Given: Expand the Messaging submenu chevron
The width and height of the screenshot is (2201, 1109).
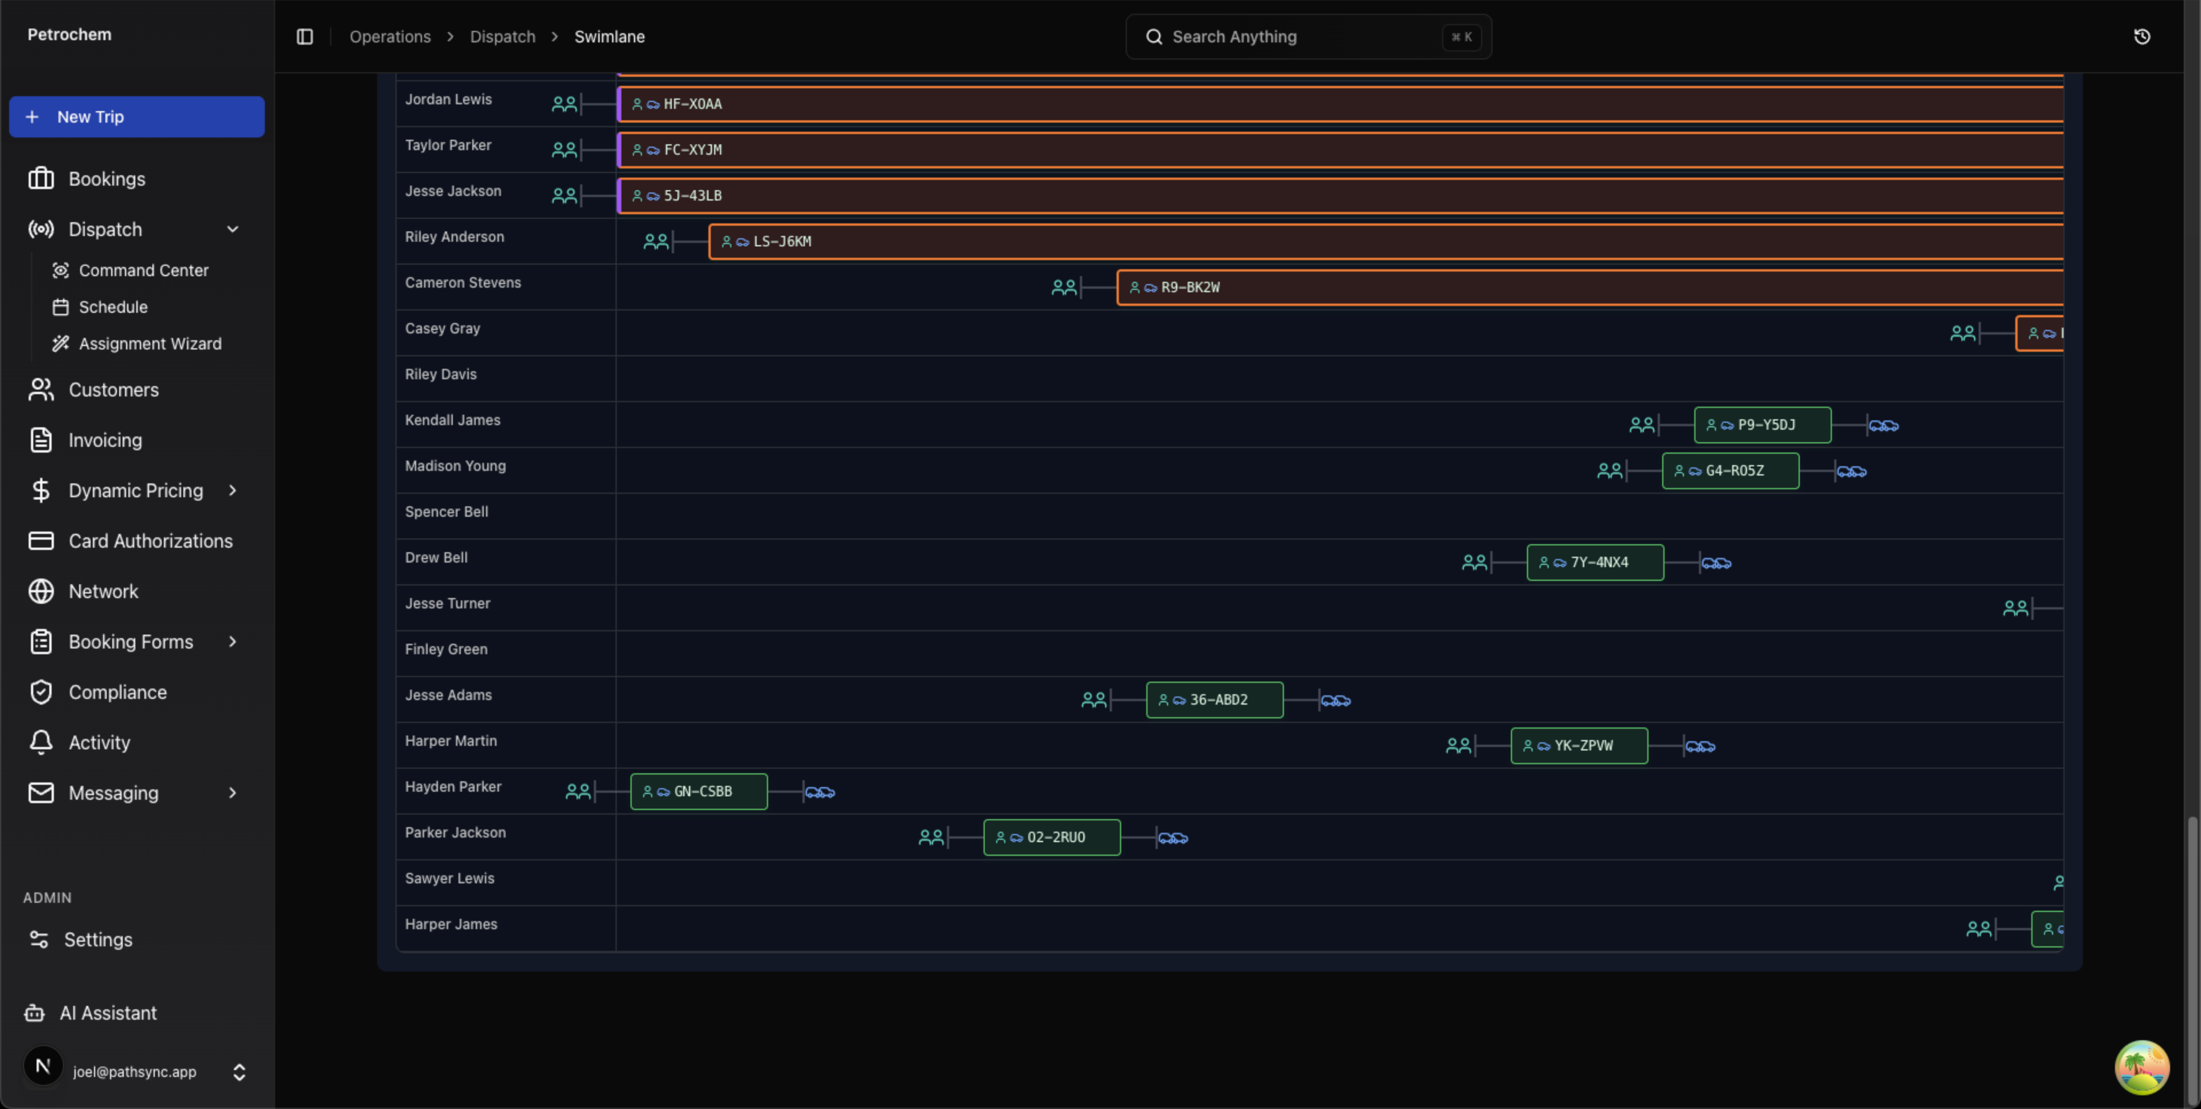Looking at the screenshot, I should [232, 792].
